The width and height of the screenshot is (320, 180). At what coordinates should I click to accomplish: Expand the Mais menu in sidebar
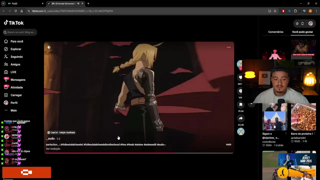click(13, 110)
